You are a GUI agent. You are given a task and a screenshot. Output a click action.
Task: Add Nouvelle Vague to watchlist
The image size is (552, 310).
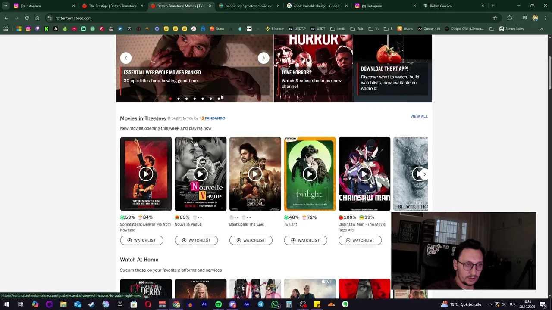tap(196, 240)
